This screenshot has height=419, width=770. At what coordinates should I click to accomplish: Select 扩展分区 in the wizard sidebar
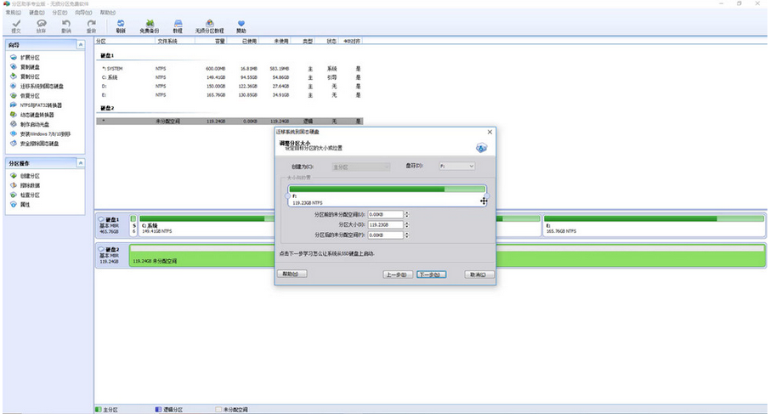(31, 59)
